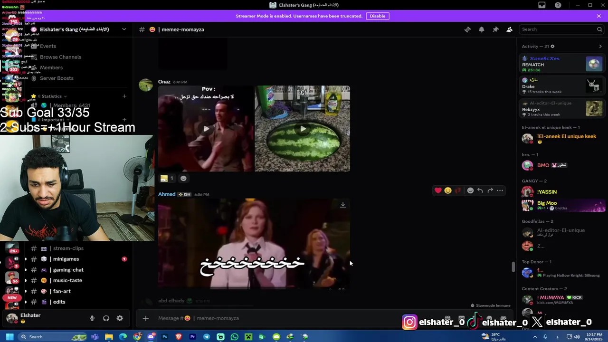The height and width of the screenshot is (342, 608).
Task: Dismiss the Streamer Mode banner
Action: point(598,16)
